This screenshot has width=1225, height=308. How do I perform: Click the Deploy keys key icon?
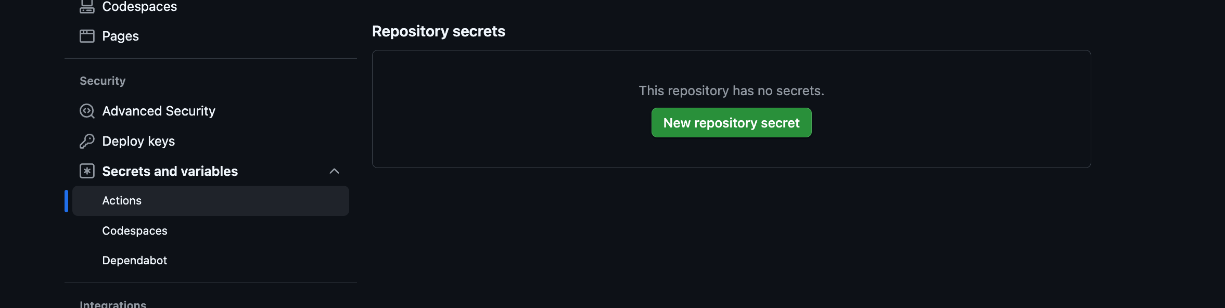coord(87,141)
